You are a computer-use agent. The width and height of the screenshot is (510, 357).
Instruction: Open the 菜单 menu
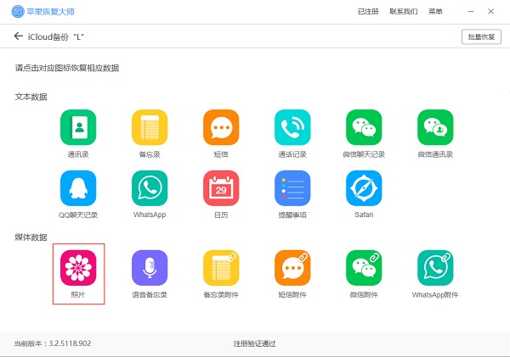(435, 12)
